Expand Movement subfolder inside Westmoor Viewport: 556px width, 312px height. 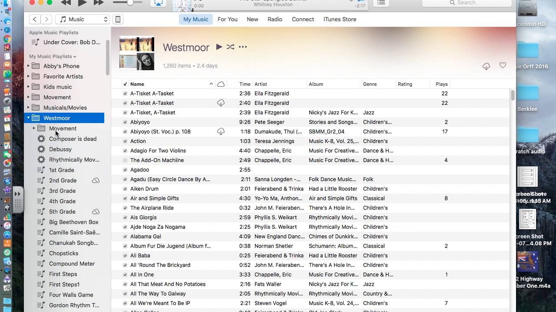point(34,128)
